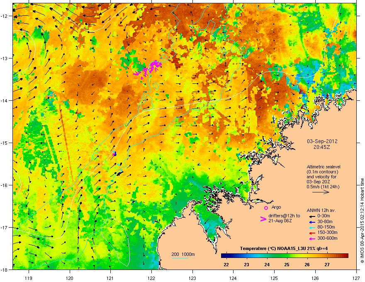Screen dimensions: 365x282
Task: Select the cyan 80-150m ANMN arrow symbol
Action: tap(312, 227)
